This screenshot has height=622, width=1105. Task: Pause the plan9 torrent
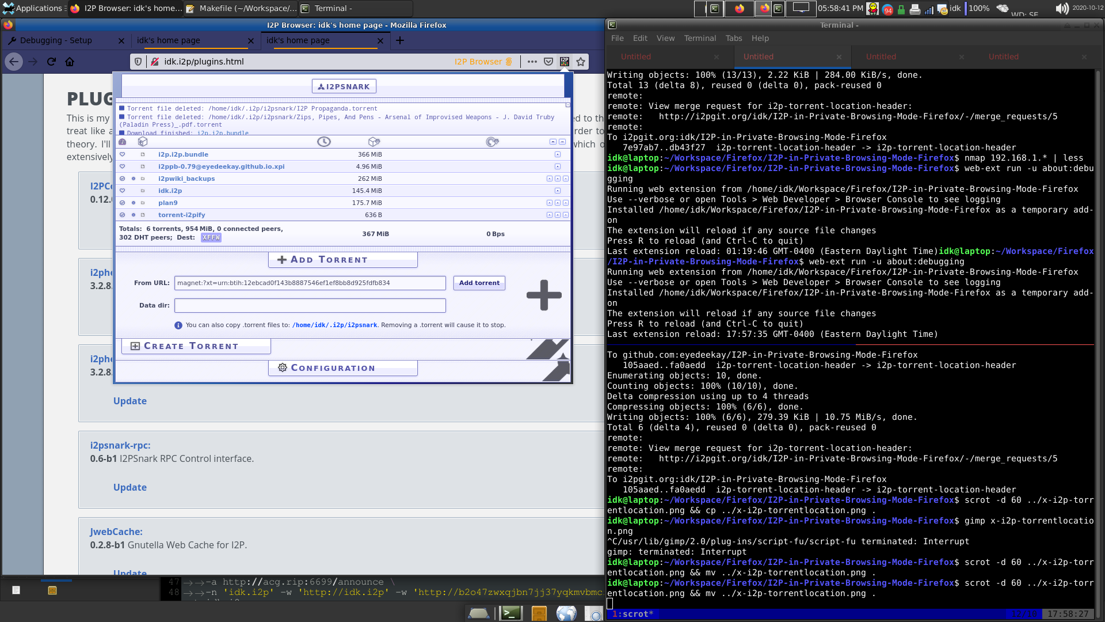click(550, 203)
